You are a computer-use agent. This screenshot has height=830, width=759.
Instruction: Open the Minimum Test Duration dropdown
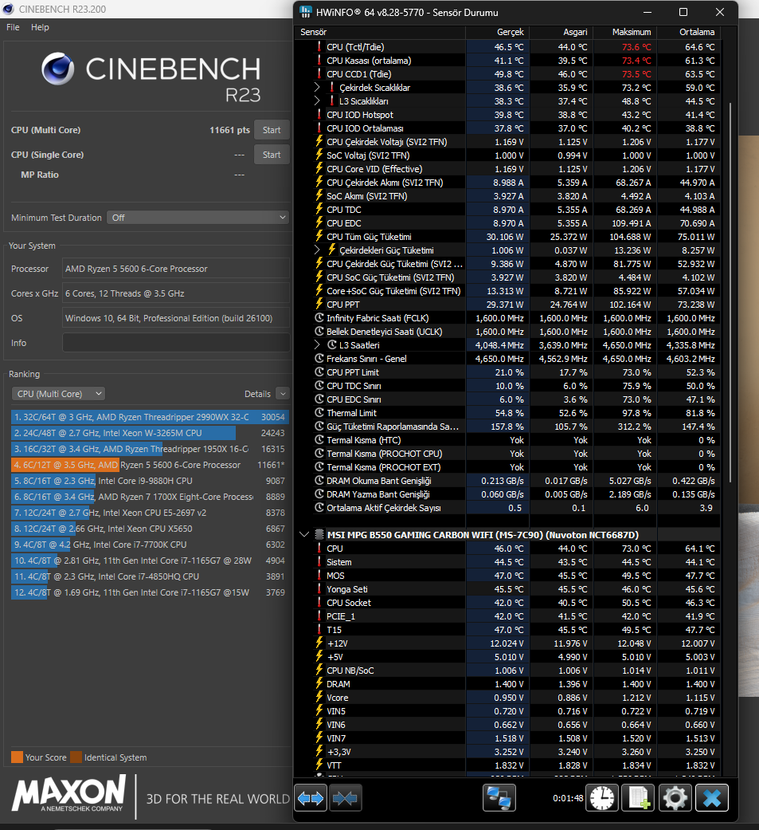coord(198,218)
